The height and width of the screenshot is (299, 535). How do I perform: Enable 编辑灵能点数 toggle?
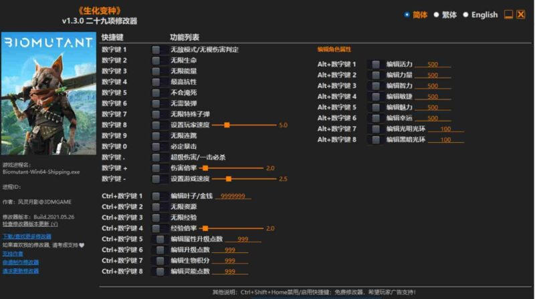[x=160, y=272]
